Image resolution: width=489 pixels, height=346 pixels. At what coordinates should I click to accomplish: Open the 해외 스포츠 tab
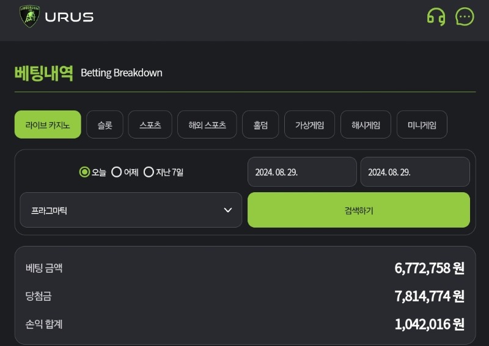(207, 124)
